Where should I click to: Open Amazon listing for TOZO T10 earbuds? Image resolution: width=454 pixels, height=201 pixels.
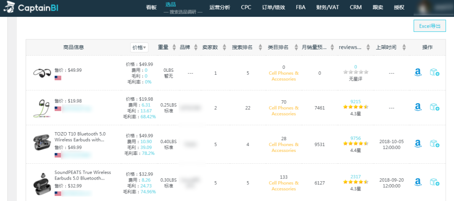(x=417, y=144)
